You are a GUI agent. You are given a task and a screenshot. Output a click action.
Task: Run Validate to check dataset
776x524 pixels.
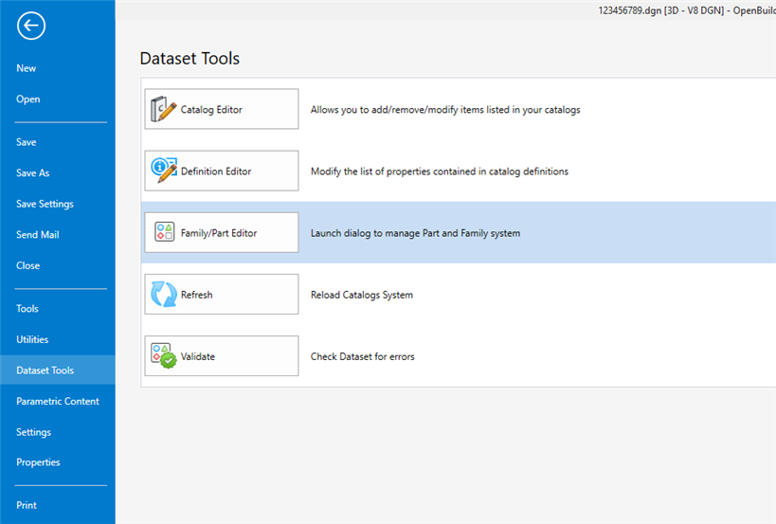click(x=220, y=356)
